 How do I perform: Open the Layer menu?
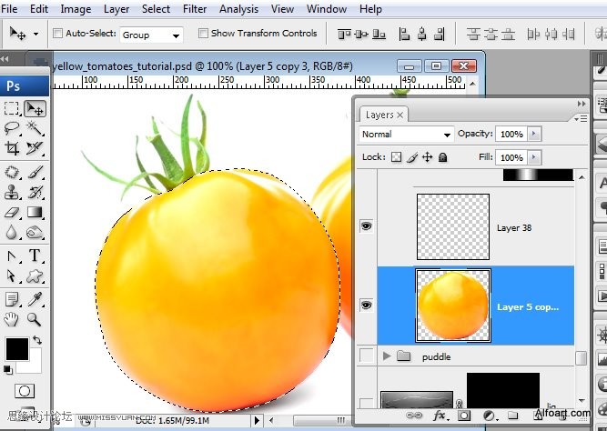[x=116, y=9]
